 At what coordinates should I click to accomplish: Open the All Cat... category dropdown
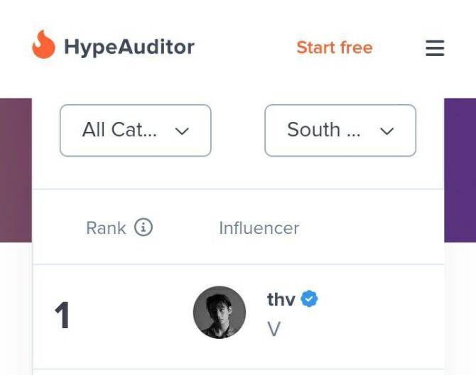[136, 130]
